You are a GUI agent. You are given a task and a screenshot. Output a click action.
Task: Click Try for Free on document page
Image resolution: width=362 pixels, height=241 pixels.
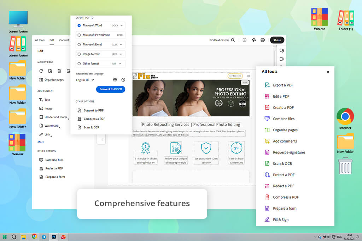pyautogui.click(x=235, y=76)
